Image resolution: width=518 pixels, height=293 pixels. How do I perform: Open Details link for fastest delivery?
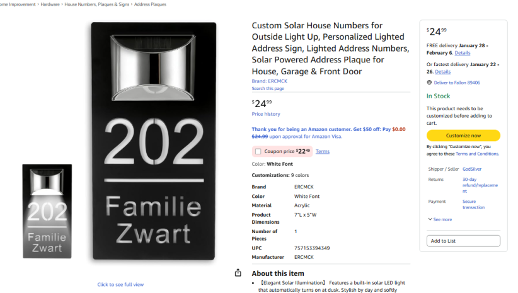442,72
